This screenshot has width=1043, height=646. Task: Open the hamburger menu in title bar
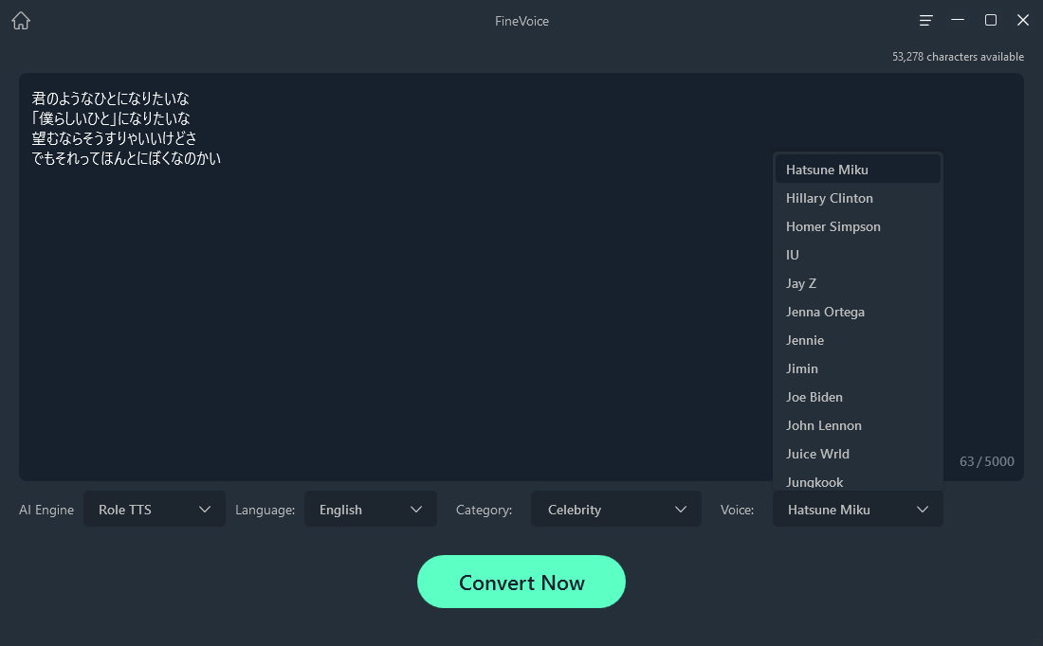925,21
